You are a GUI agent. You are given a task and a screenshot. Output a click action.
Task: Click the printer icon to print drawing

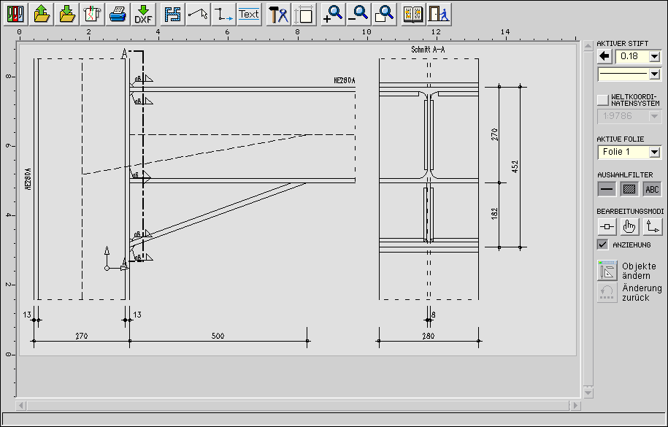[118, 13]
